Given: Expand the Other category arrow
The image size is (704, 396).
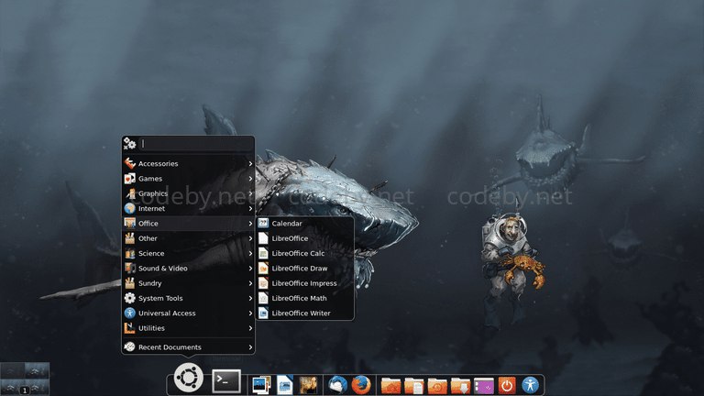Looking at the screenshot, I should coord(250,238).
